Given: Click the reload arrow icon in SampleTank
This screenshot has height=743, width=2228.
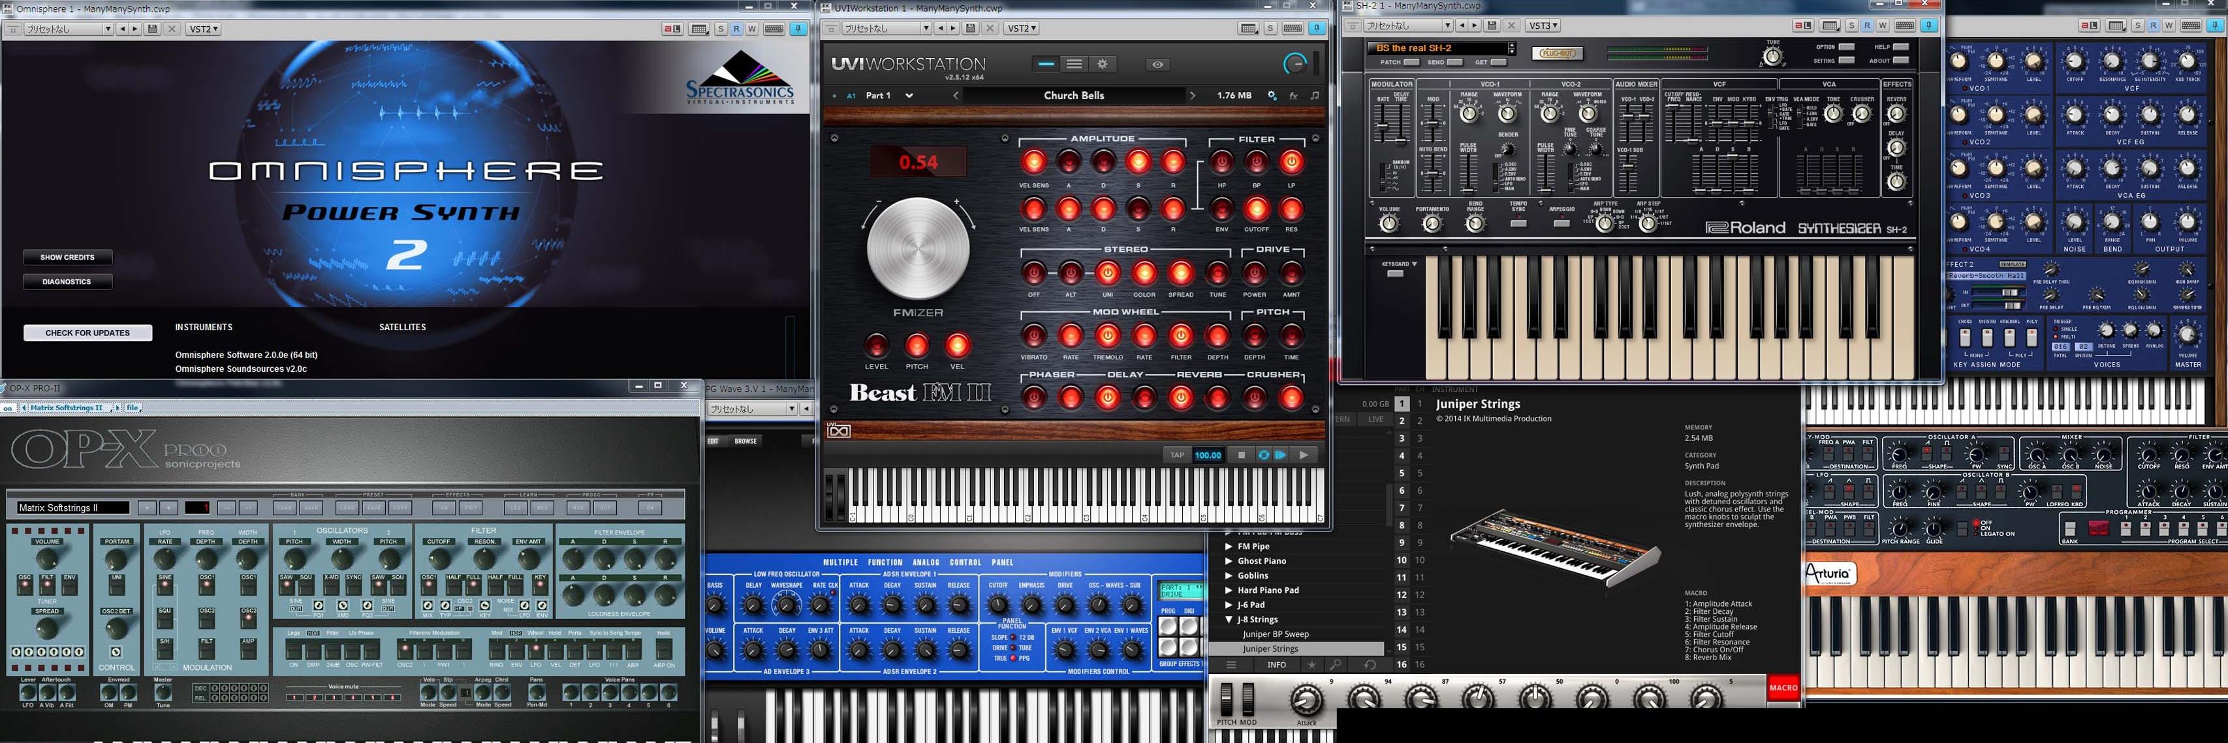Looking at the screenshot, I should [x=1369, y=664].
